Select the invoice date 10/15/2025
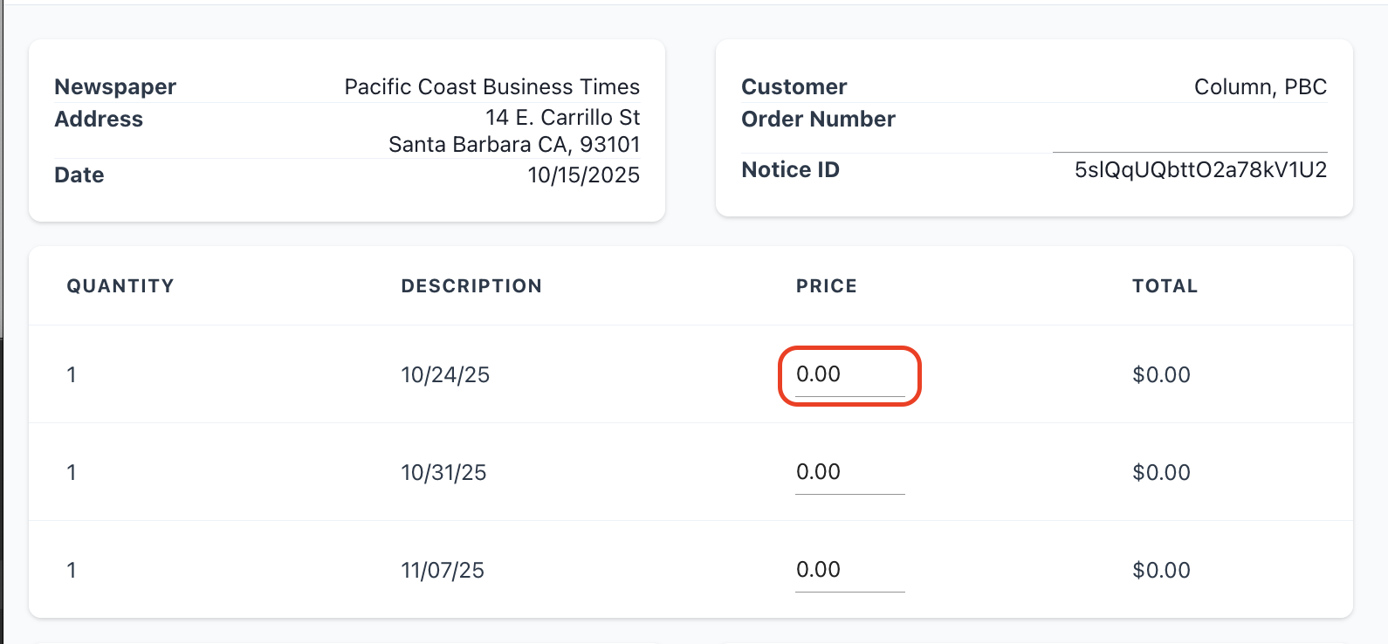 click(583, 175)
